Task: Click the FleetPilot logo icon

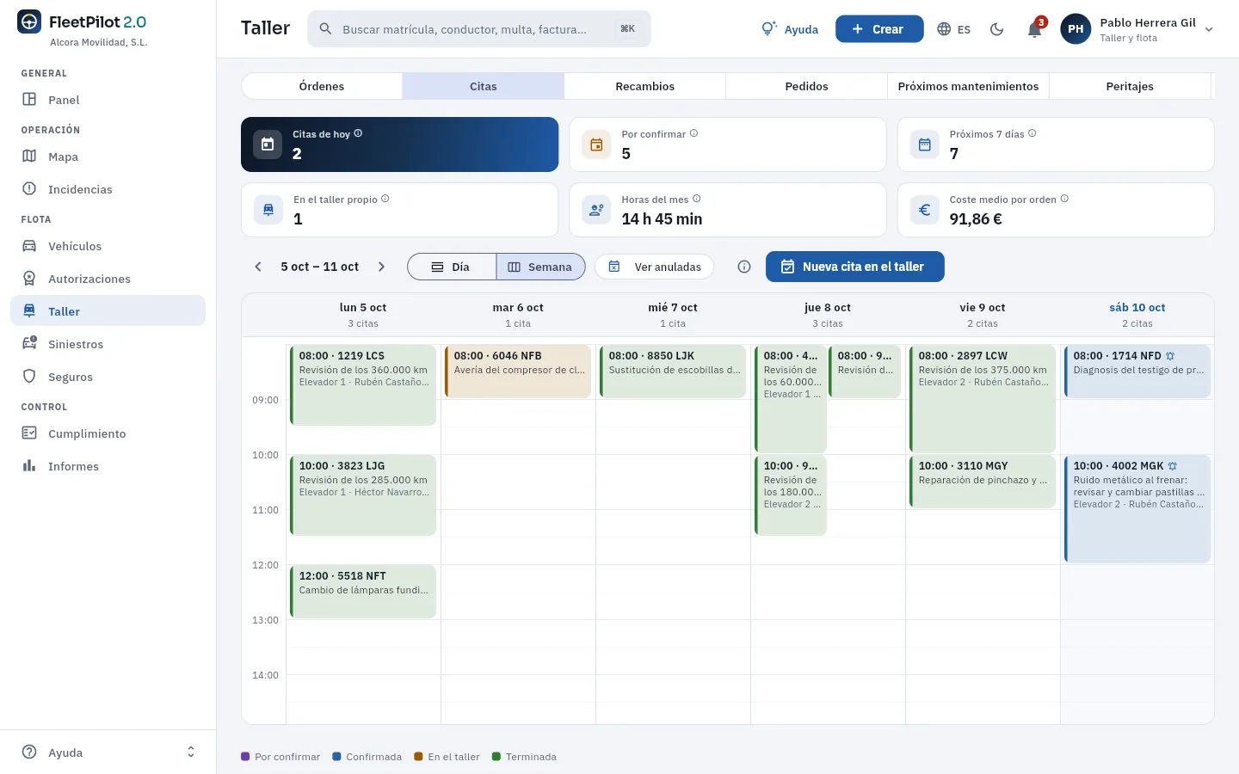Action: pos(29,22)
